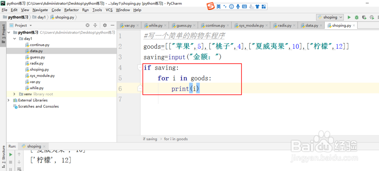The width and height of the screenshot is (379, 171).
Task: Click python练习 breadcrumb in navigation bar
Action: [16, 17]
